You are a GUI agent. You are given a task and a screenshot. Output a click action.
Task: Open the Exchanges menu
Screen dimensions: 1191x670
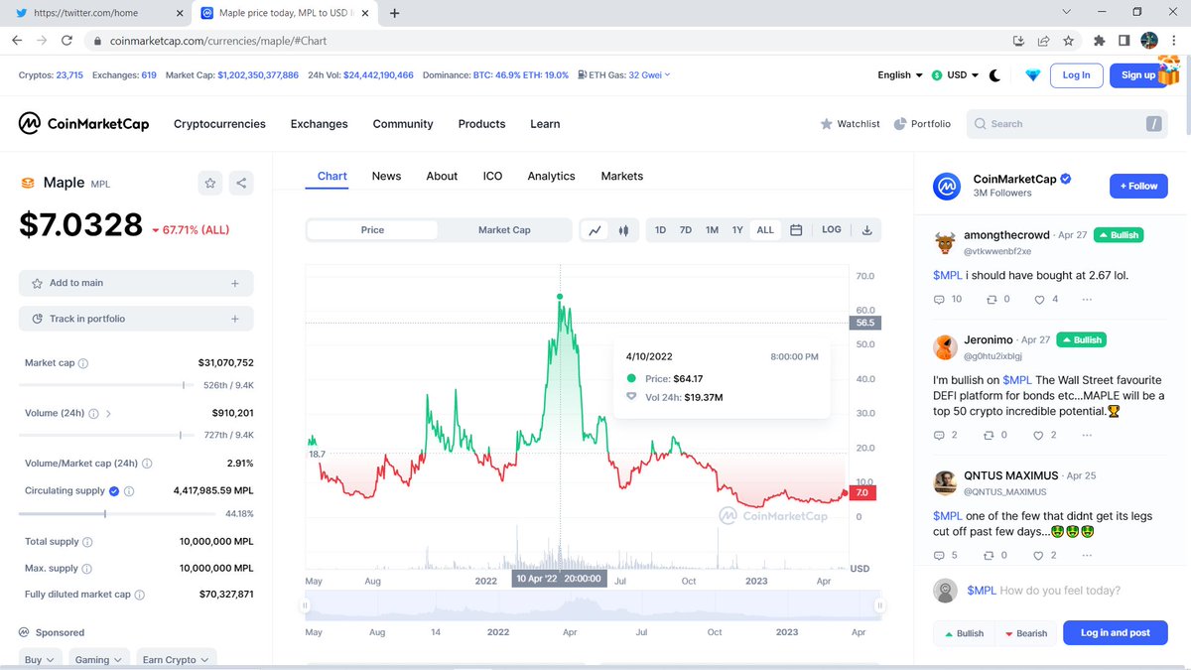pyautogui.click(x=319, y=124)
